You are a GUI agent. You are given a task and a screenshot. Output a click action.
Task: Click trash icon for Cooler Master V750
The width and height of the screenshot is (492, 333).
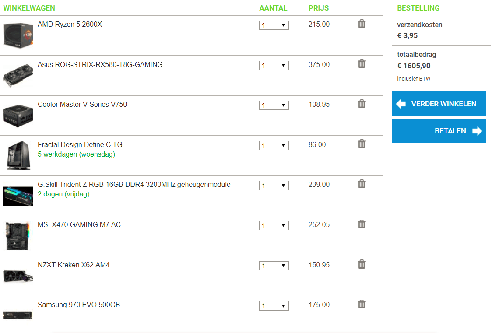[362, 104]
